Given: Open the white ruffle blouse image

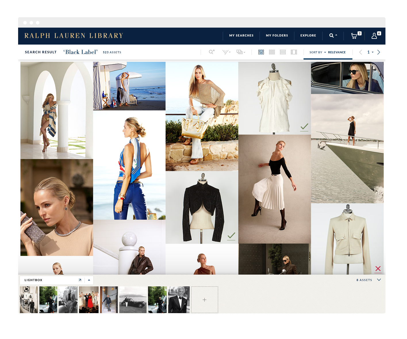Looking at the screenshot, I should [274, 98].
